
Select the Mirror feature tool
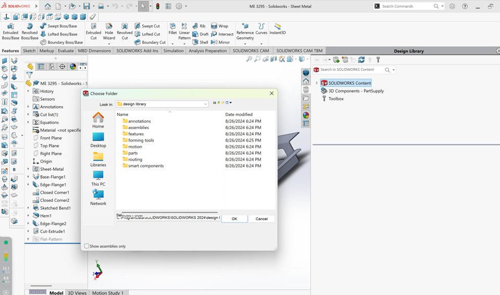tap(220, 42)
